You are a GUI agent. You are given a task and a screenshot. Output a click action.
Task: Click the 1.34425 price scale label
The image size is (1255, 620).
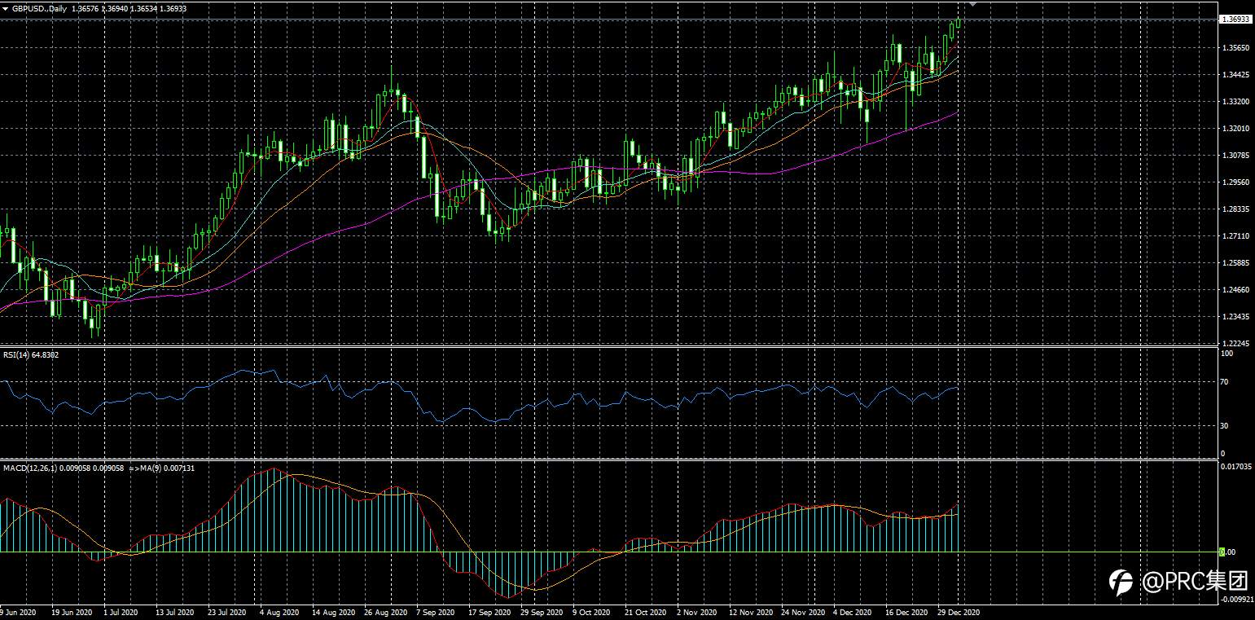(1235, 75)
